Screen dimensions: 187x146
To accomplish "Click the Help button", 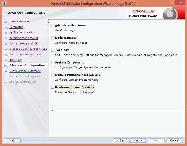I will tap(12, 141).
